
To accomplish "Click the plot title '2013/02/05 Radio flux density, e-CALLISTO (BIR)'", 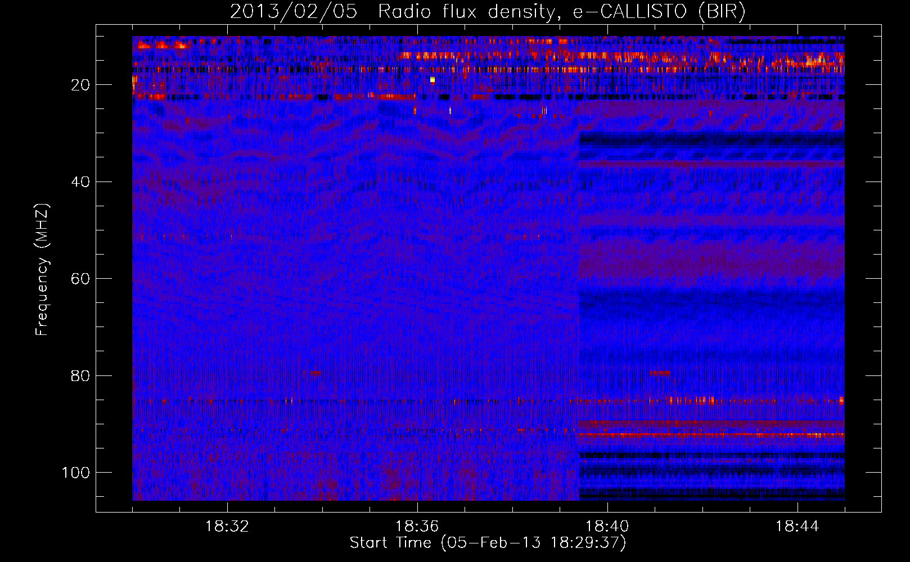I will pos(488,12).
